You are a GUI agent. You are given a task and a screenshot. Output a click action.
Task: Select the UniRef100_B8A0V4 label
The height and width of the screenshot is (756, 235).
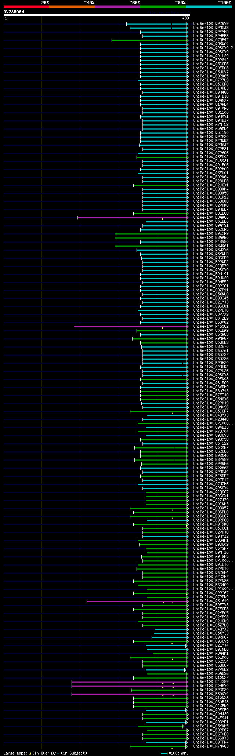[x=211, y=694]
